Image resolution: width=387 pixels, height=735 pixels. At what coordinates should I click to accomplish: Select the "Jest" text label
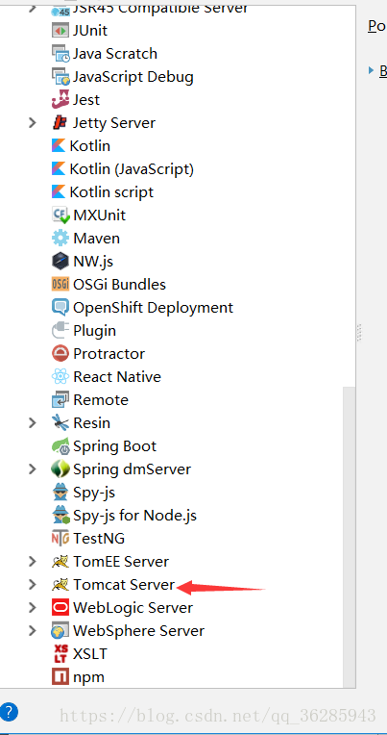pos(86,99)
